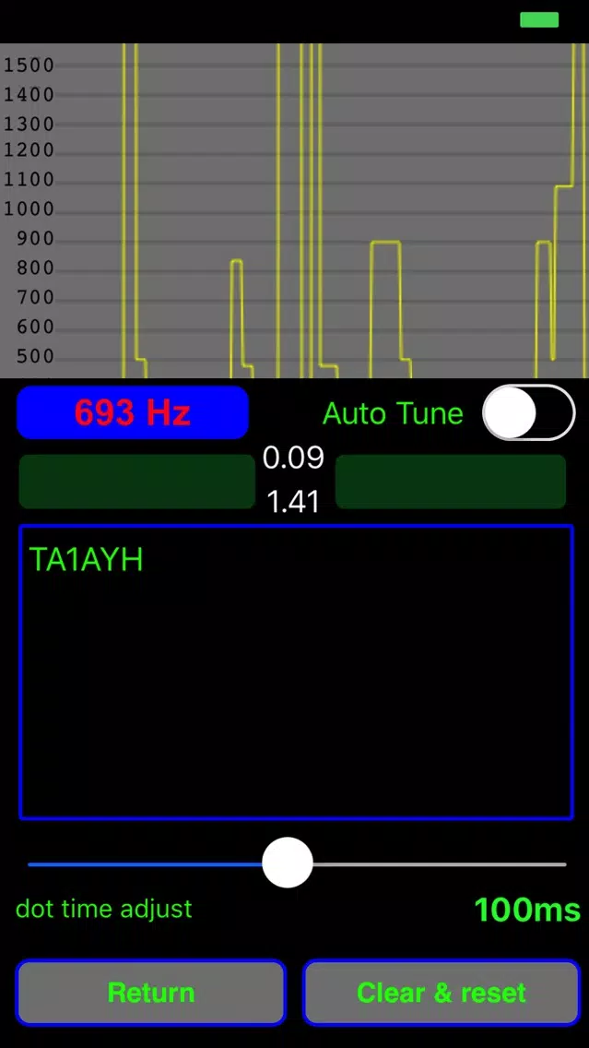Click the battery indicator icon
The width and height of the screenshot is (589, 1048).
point(539,20)
